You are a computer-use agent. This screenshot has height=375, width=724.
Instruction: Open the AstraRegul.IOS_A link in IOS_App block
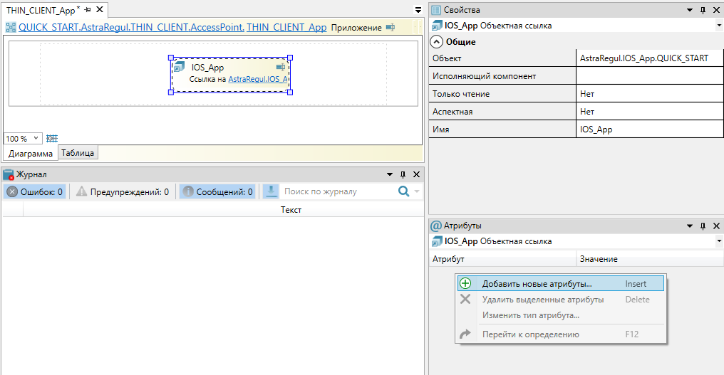tap(258, 80)
